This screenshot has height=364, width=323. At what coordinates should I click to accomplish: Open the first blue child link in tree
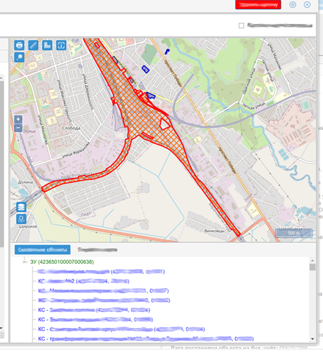(99, 271)
